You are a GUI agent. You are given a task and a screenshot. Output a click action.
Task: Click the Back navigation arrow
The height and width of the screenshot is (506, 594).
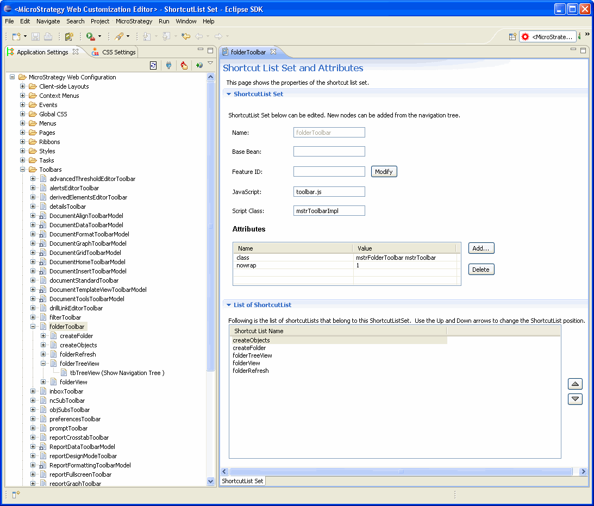pos(199,36)
